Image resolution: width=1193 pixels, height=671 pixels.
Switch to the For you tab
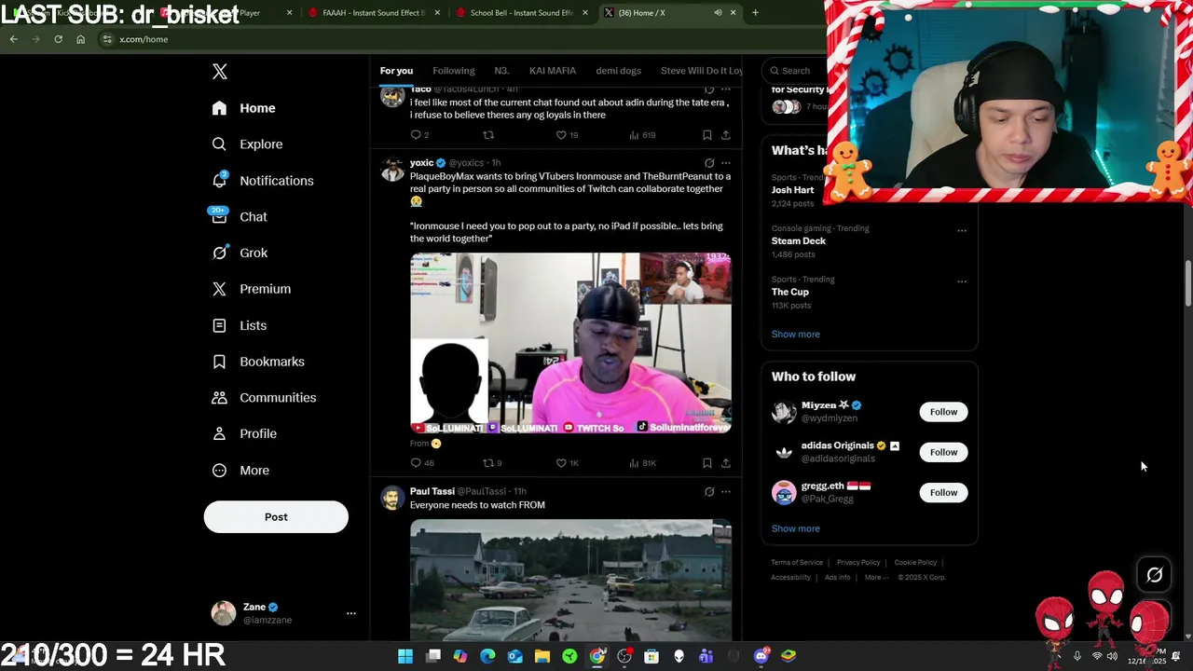(x=396, y=71)
